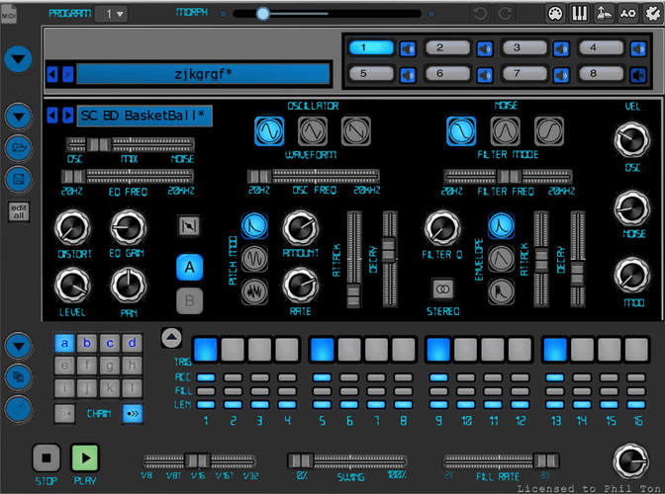Image resolution: width=665 pixels, height=494 pixels.
Task: Collapse the instrument editor blue arrow
Action: (18, 117)
